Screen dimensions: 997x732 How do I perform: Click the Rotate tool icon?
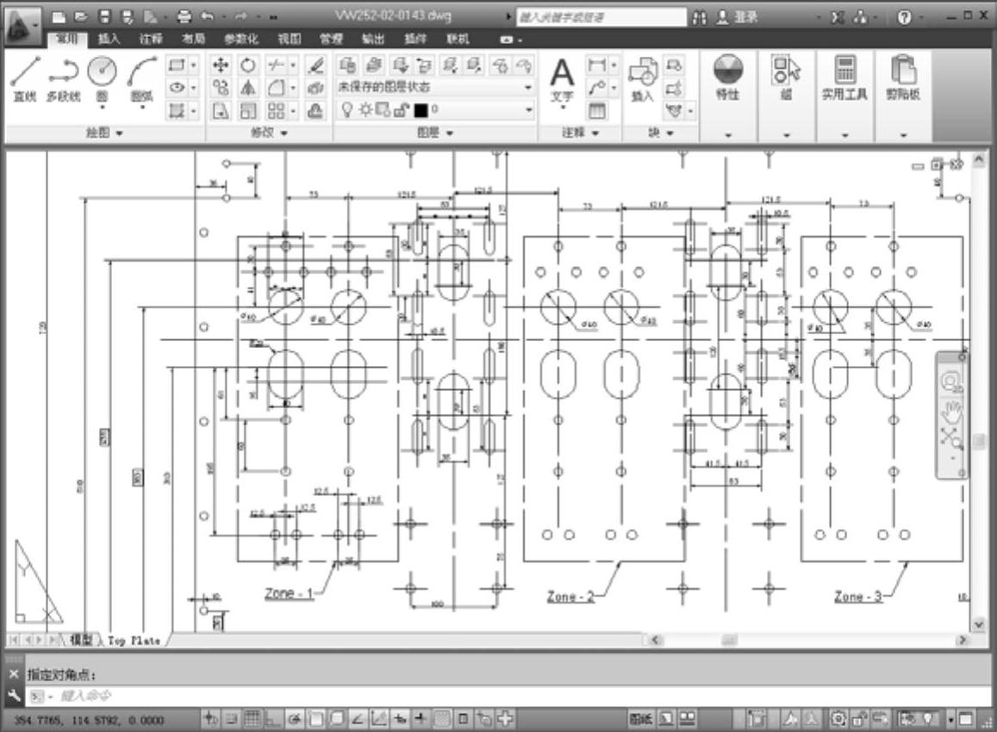[248, 65]
